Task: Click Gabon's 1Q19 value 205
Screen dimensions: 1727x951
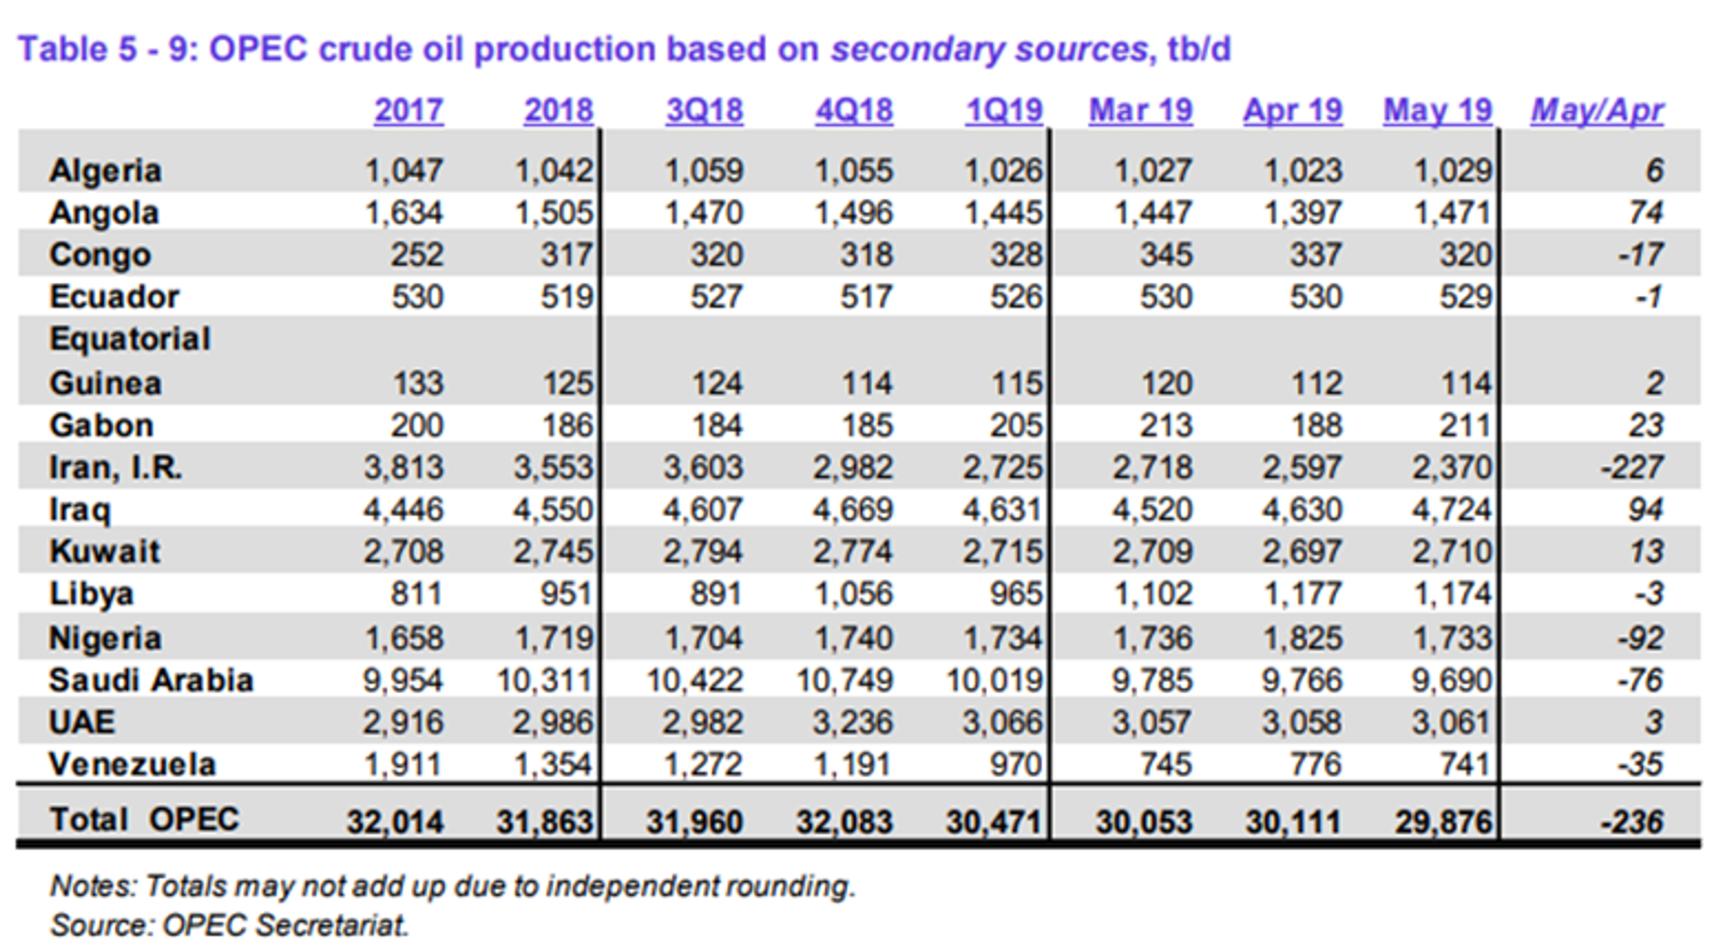Action: (x=1017, y=425)
